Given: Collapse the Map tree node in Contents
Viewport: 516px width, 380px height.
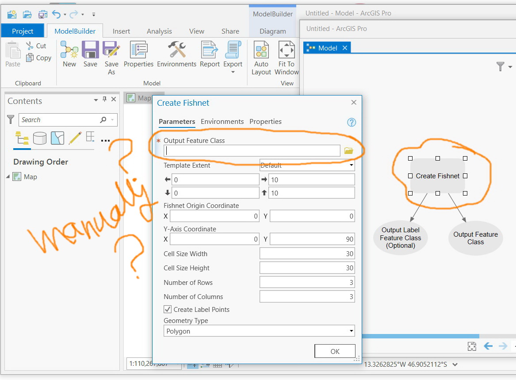Looking at the screenshot, I should pos(8,177).
